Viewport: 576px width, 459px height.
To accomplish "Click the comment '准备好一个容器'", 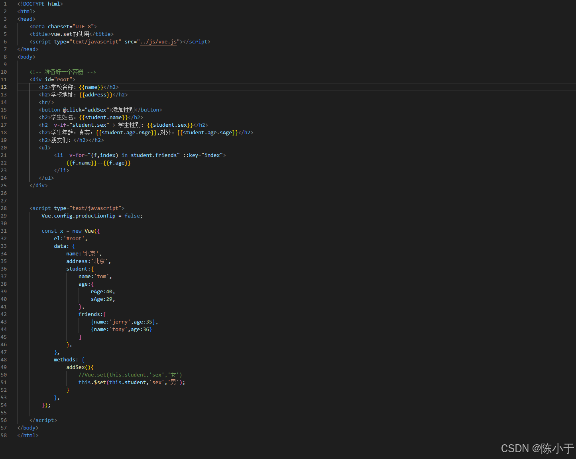I will [x=64, y=72].
